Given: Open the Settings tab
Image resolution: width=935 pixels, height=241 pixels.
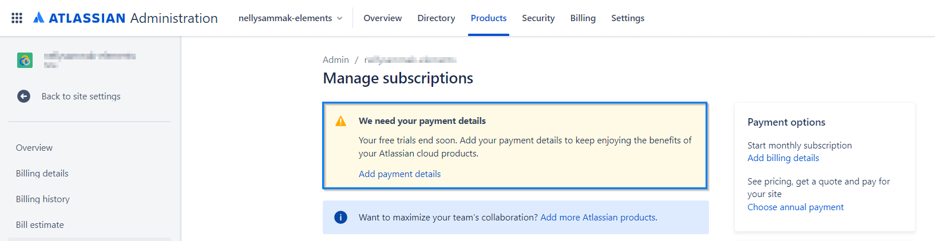Looking at the screenshot, I should [x=627, y=18].
